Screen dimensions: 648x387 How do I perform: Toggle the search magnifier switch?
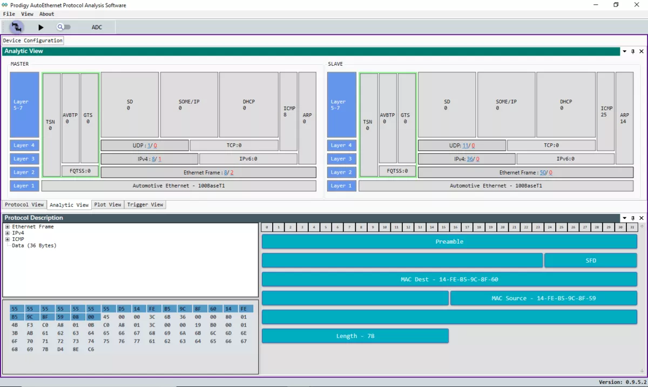[63, 27]
